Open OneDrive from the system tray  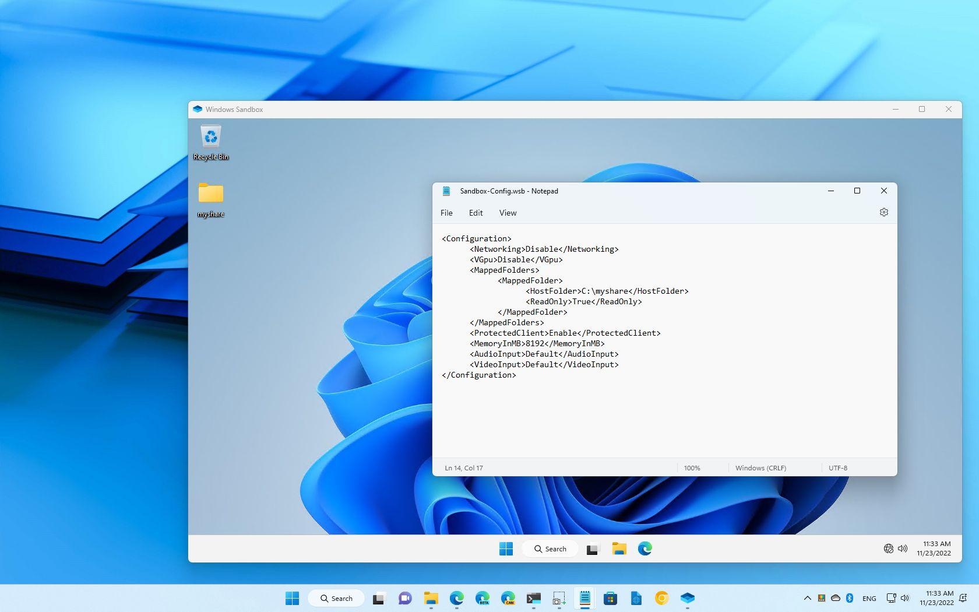836,598
